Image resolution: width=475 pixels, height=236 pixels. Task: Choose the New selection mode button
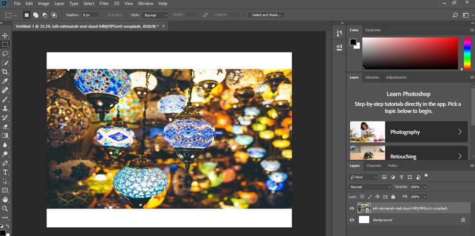27,15
